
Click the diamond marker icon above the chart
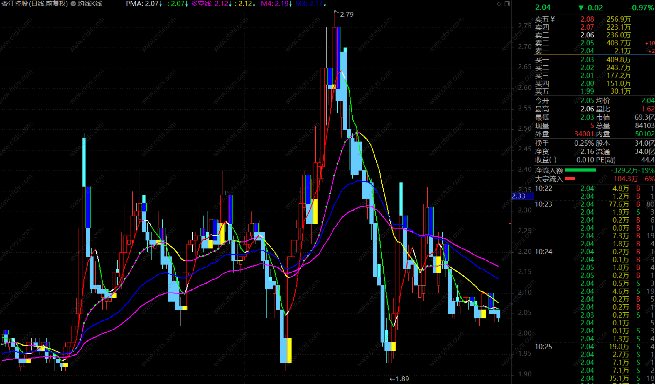499,4
